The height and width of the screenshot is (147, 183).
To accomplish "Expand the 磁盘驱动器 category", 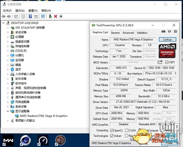I will point(8,42).
